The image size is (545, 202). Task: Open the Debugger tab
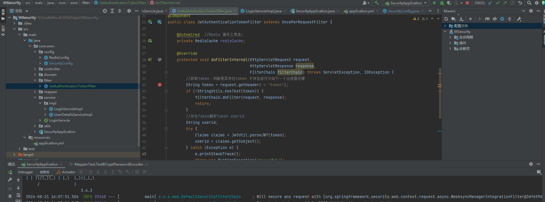25,172
